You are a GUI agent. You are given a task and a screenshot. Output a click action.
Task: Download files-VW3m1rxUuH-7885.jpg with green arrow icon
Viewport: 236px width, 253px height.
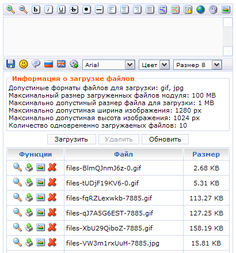click(29, 243)
